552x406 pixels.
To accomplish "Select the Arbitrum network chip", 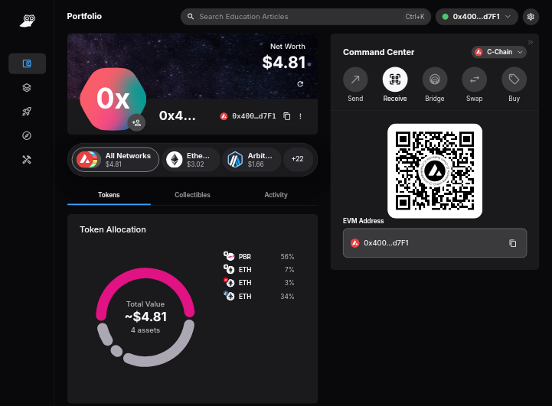I will coord(252,160).
